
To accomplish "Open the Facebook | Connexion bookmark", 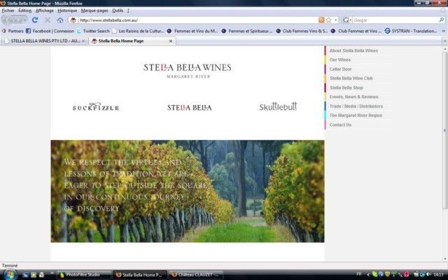I will coord(50,31).
